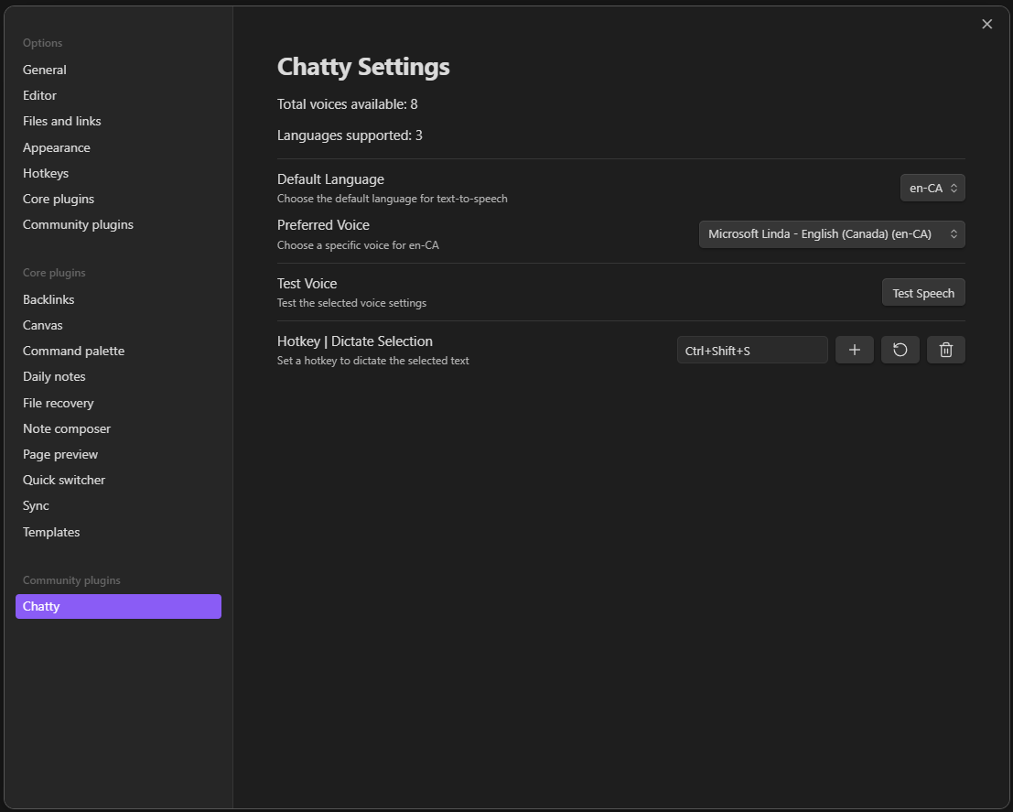Open Command palette settings
1013x812 pixels.
pos(118,351)
